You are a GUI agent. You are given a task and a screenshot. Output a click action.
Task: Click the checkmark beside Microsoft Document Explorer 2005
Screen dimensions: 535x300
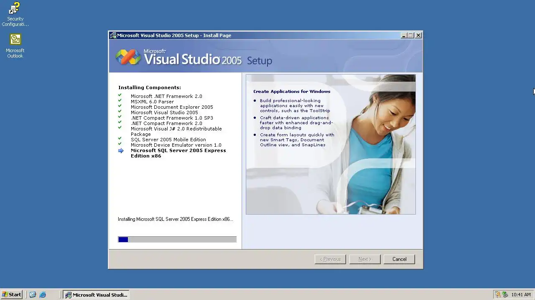pyautogui.click(x=120, y=106)
